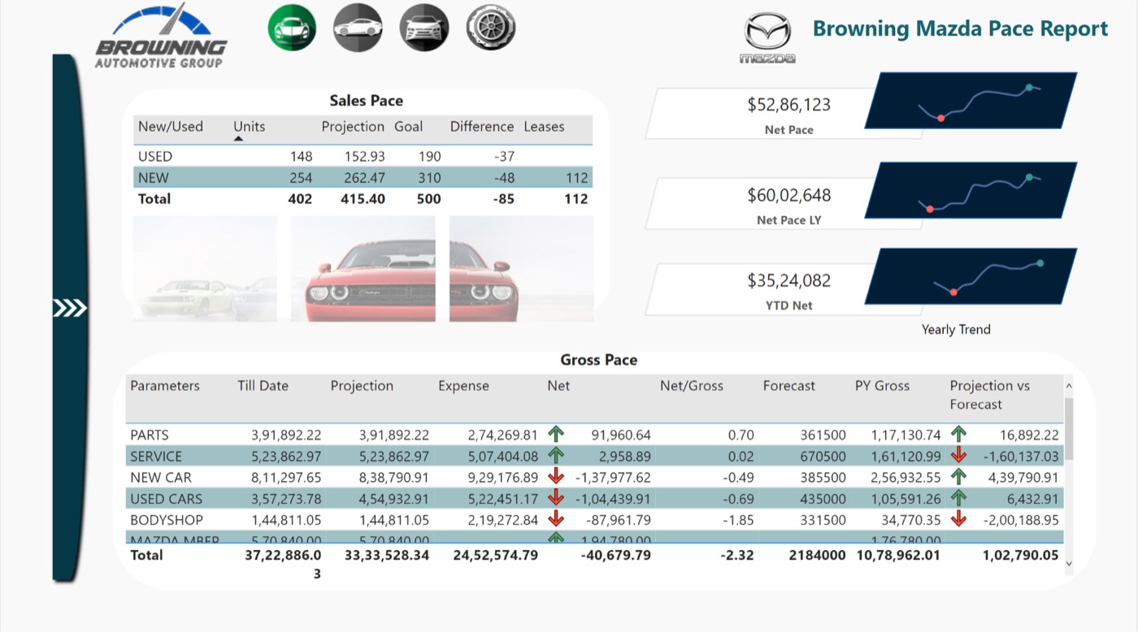
Task: Select the USED row in Sales Pace
Action: tap(363, 156)
